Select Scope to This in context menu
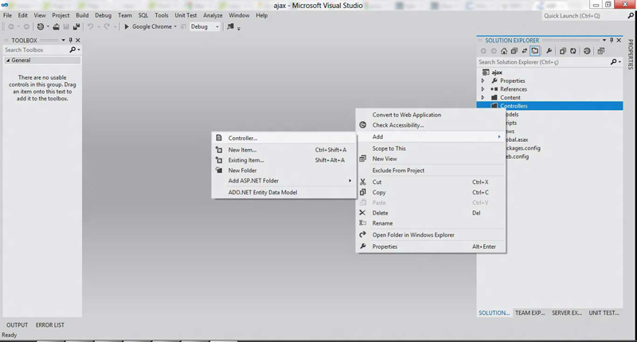The height and width of the screenshot is (342, 637). 431,148
